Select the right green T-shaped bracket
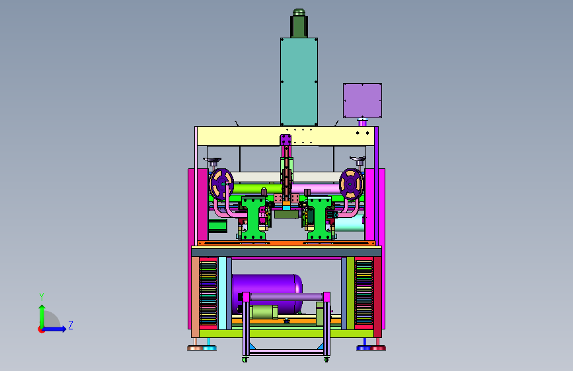The width and height of the screenshot is (573, 371). click(x=319, y=218)
